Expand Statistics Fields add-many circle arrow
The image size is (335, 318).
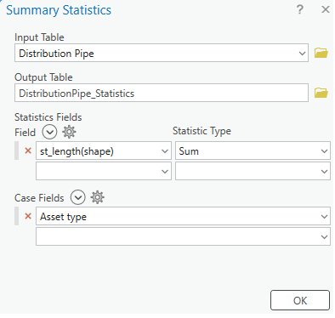click(x=49, y=132)
